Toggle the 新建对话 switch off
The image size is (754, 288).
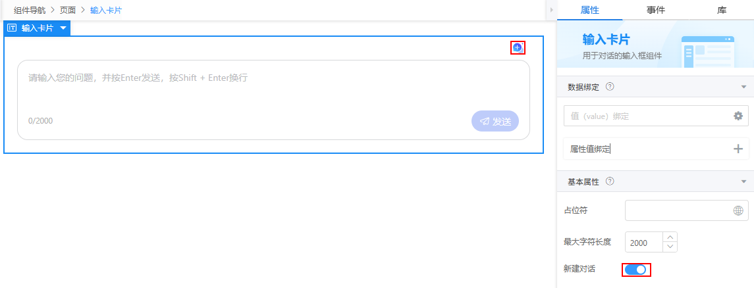point(635,270)
